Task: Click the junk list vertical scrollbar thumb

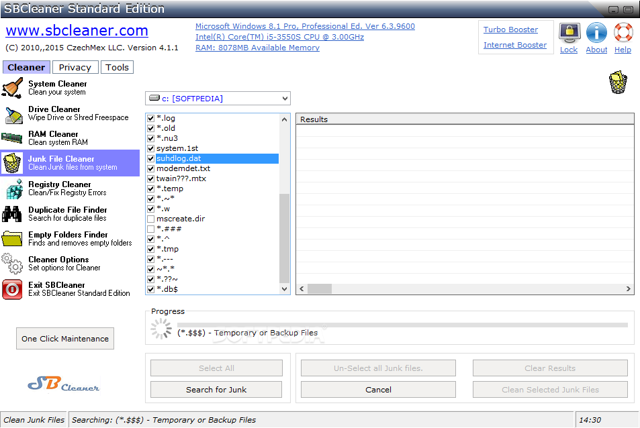Action: point(284,238)
